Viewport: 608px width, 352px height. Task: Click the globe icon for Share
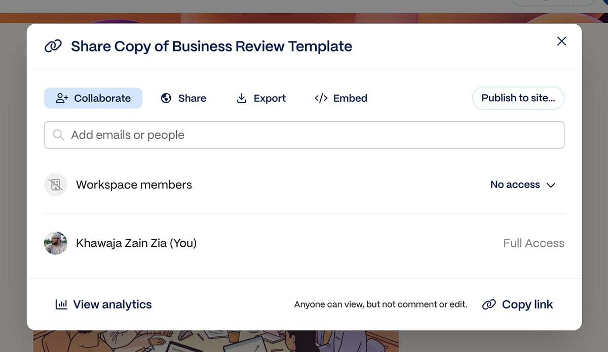pos(166,98)
